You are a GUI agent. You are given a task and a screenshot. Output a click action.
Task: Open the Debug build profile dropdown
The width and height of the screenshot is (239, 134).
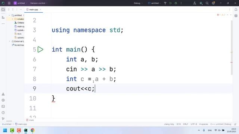pos(138,3)
